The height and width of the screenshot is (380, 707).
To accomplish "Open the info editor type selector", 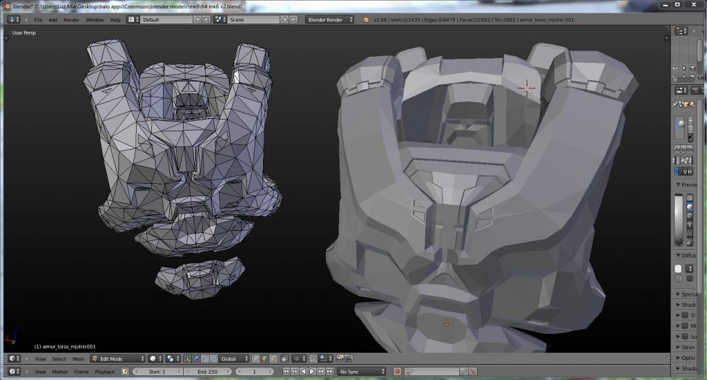I will 14,20.
